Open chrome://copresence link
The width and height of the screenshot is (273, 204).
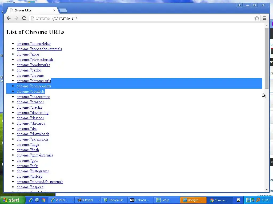(33, 97)
